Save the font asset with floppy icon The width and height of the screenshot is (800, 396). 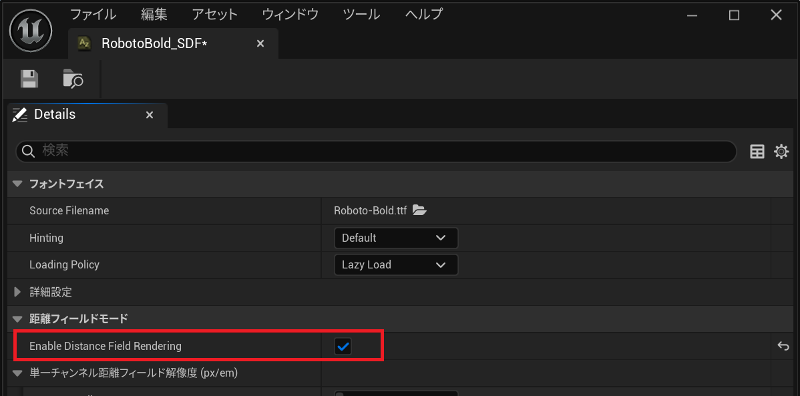29,79
